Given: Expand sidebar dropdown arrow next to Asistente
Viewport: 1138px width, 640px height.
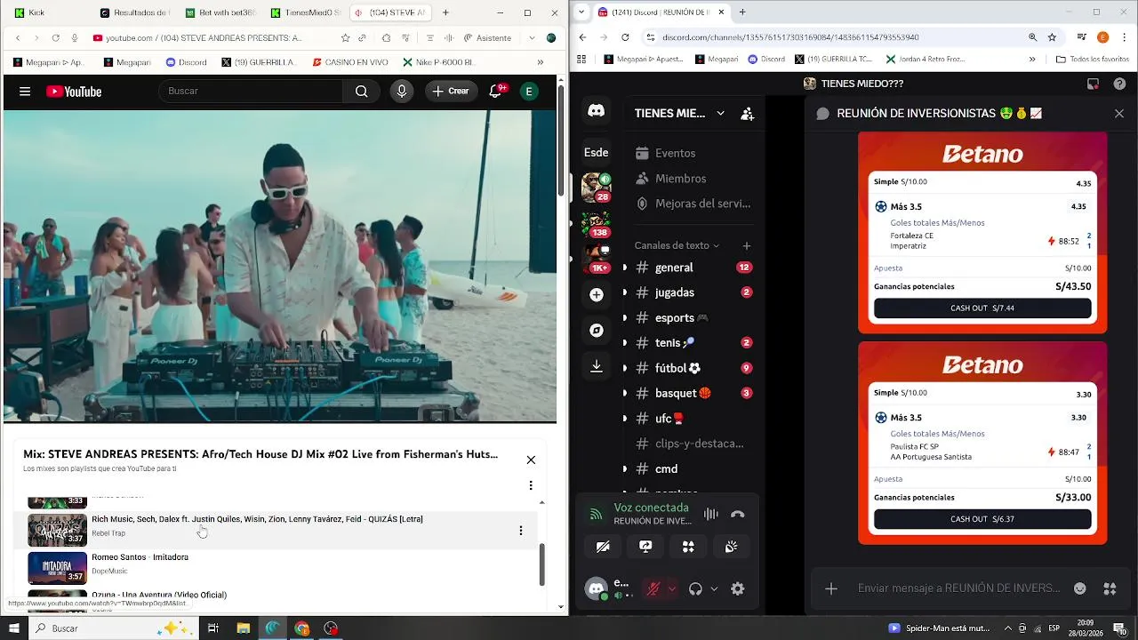Looking at the screenshot, I should 533,38.
